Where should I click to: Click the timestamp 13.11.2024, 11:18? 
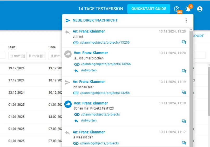click(x=172, y=103)
